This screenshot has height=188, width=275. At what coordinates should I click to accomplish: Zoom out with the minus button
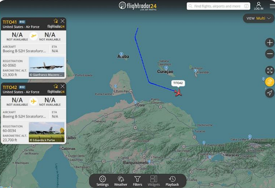(x=270, y=54)
